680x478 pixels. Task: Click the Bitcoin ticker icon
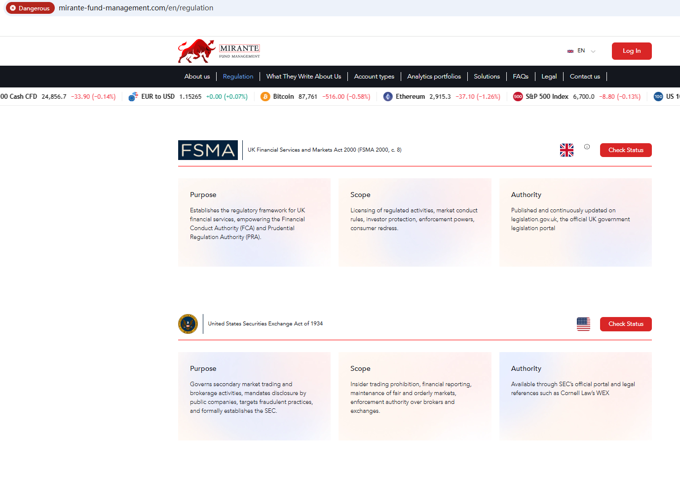(265, 97)
